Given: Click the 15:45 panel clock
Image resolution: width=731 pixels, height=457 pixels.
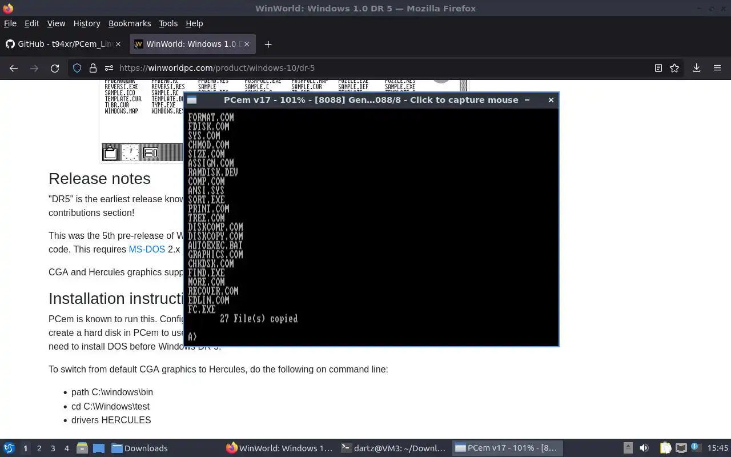Looking at the screenshot, I should point(717,448).
